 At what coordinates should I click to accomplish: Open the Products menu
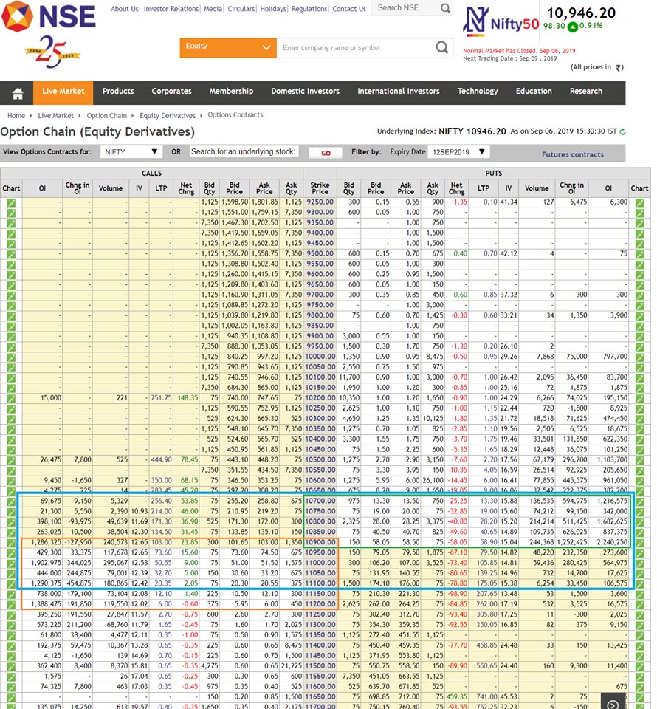pos(118,92)
